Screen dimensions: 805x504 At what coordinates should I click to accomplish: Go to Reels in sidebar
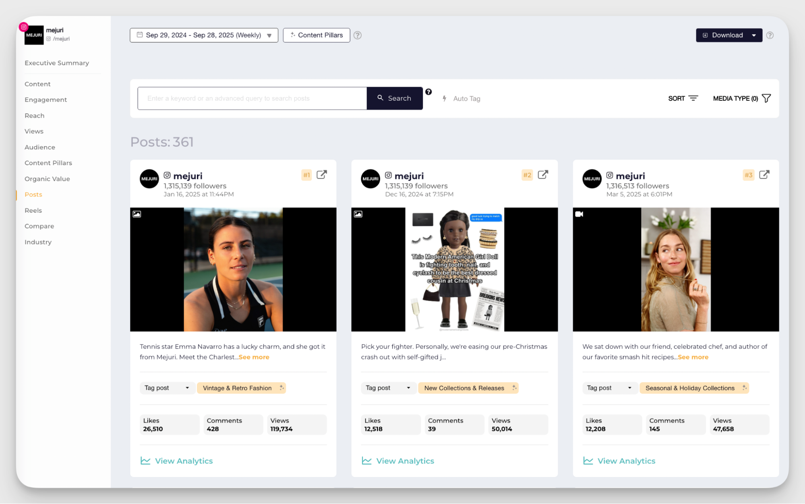point(33,210)
